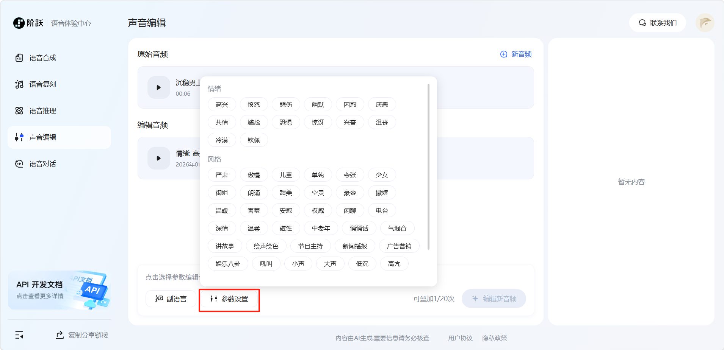Viewport: 724px width, 350px height.
Task: Play the edited audio clip
Action: coord(158,158)
